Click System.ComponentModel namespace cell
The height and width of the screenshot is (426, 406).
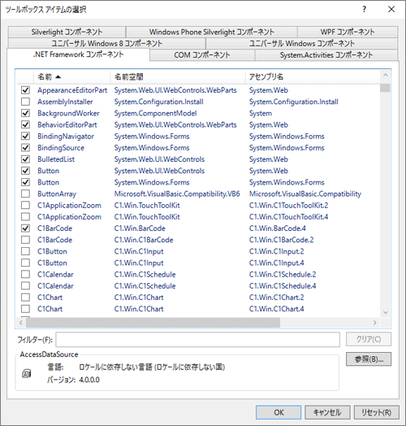pos(155,113)
